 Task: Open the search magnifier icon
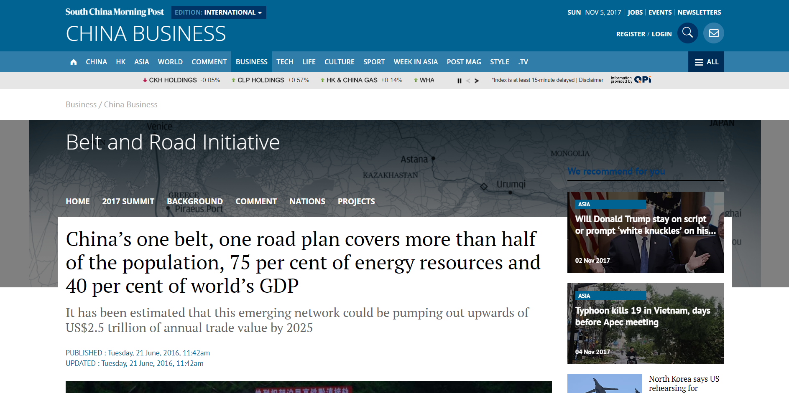click(687, 33)
